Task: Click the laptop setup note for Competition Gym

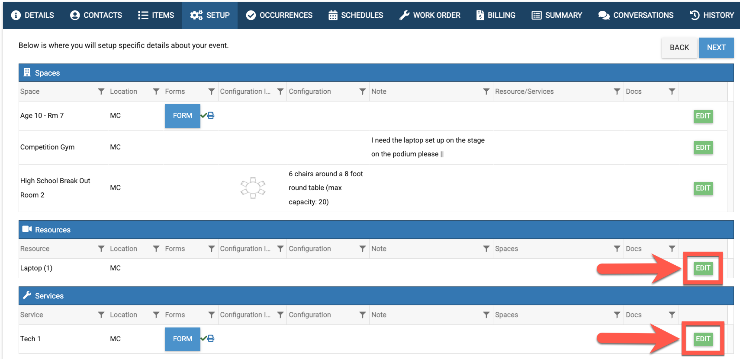Action: click(428, 147)
